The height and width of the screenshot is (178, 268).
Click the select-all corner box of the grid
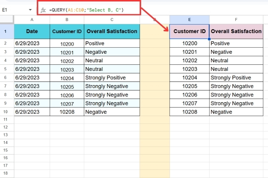[7, 20]
